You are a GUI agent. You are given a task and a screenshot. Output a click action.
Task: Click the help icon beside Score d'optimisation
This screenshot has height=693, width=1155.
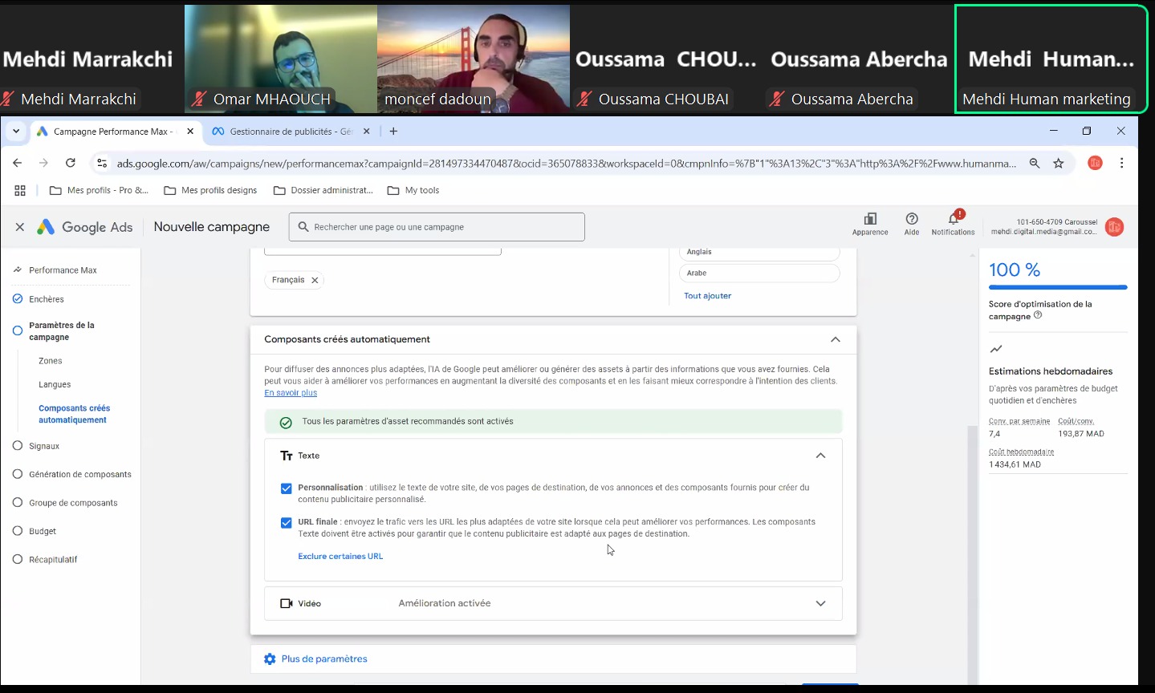tap(1038, 316)
